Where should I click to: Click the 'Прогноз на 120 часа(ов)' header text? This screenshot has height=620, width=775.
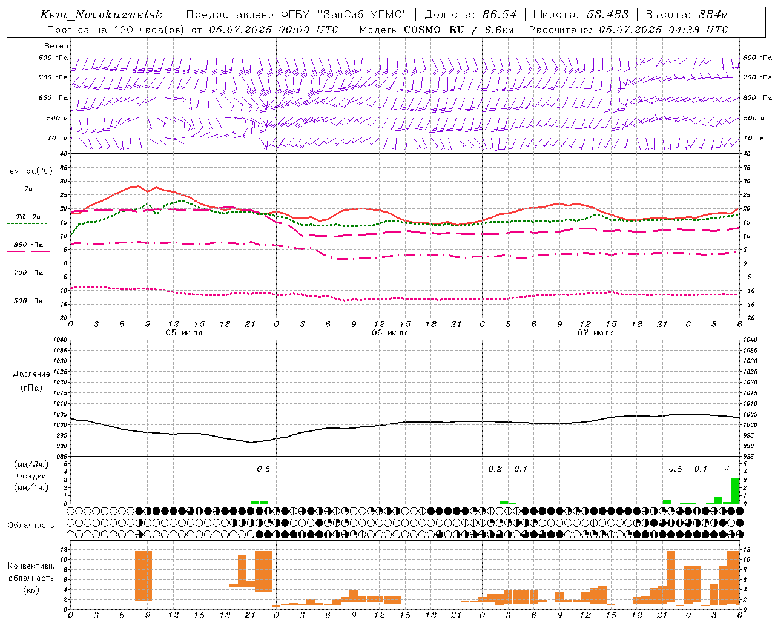point(116,30)
